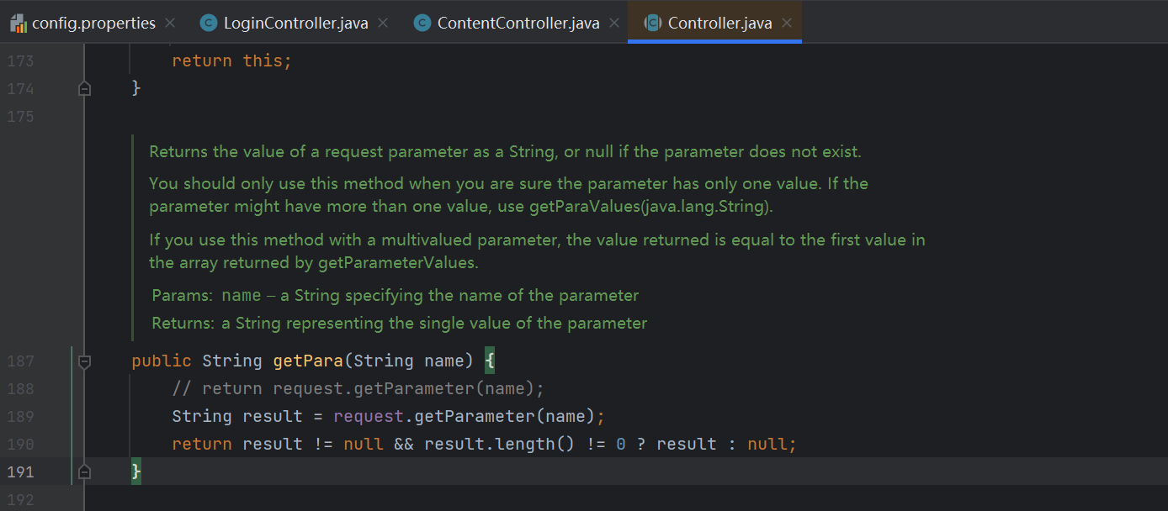The height and width of the screenshot is (511, 1168).
Task: Click 'getParameterValues' in the doc comment
Action: point(396,263)
